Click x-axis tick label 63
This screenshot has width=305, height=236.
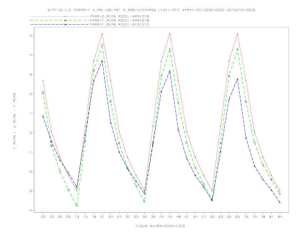pos(221,217)
